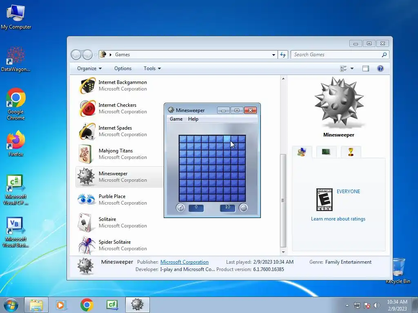Image resolution: width=418 pixels, height=313 pixels.
Task: Open the Windows Start menu
Action: 11,305
